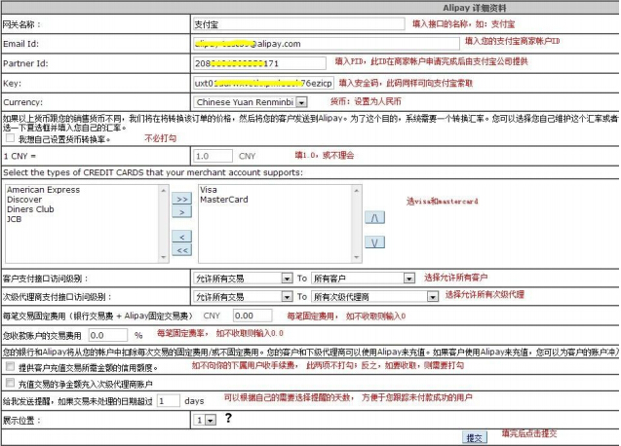Open the 所有客户 dropdown
The width and height of the screenshot is (621, 446).
pyautogui.click(x=364, y=279)
